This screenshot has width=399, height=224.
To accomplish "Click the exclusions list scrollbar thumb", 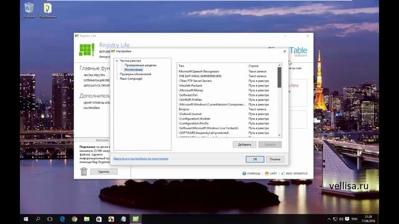I will coord(279,77).
